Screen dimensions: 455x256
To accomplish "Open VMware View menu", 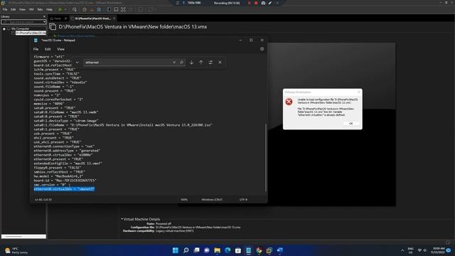I will [22, 9].
